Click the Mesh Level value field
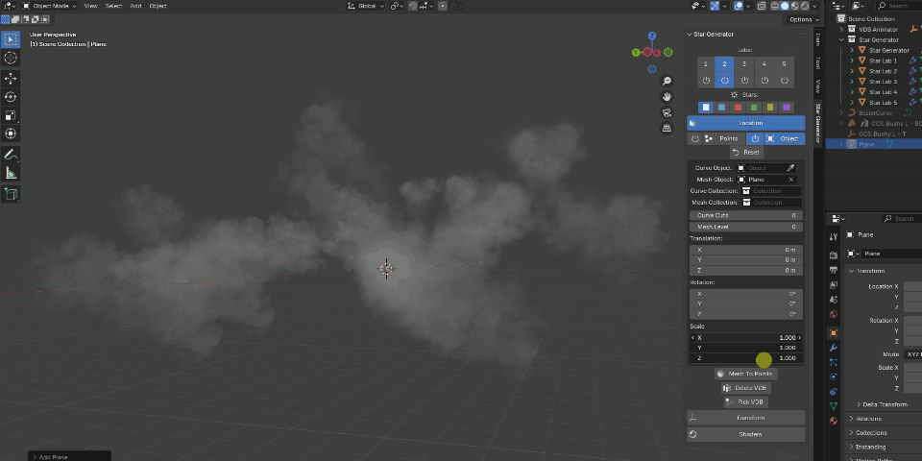 click(745, 227)
